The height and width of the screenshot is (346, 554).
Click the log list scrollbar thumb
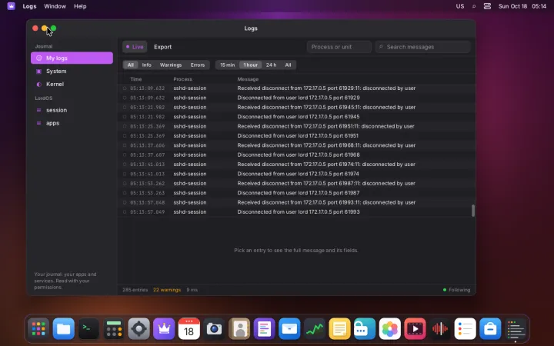point(472,211)
